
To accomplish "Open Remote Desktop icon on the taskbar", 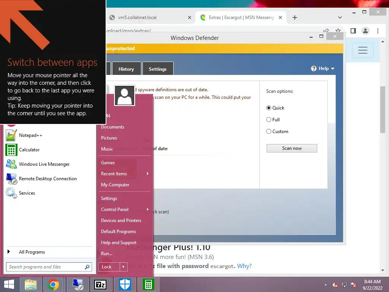I will pos(77,284).
